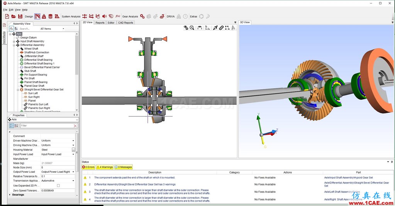Click the Node Size value field
Viewport: 395px width, 206px height.
(58, 167)
